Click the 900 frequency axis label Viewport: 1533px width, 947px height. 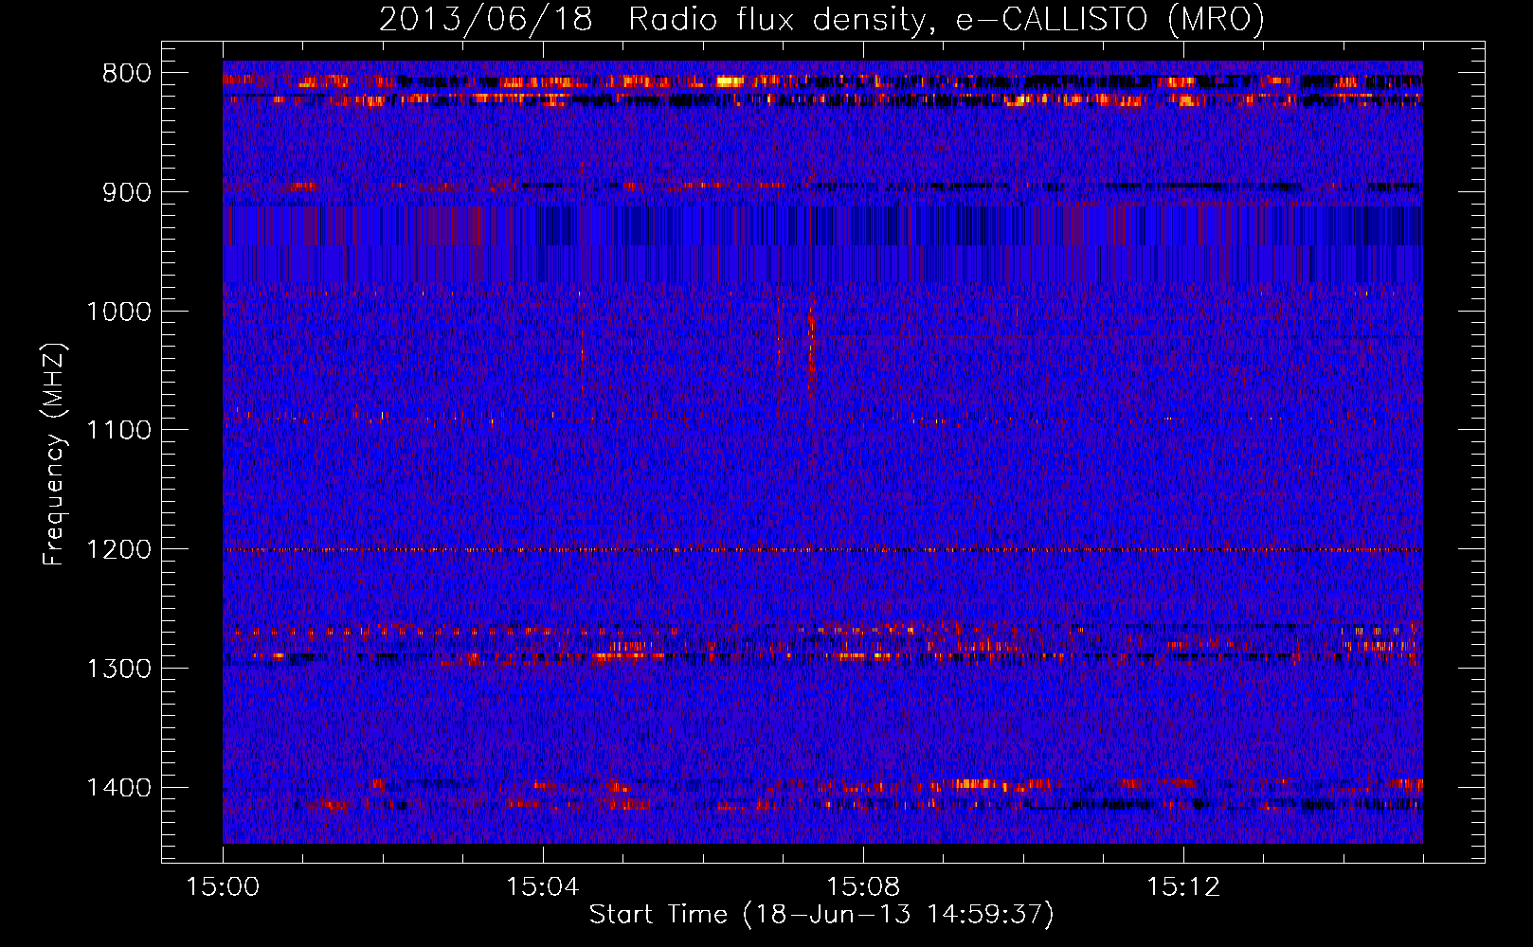[x=127, y=193]
